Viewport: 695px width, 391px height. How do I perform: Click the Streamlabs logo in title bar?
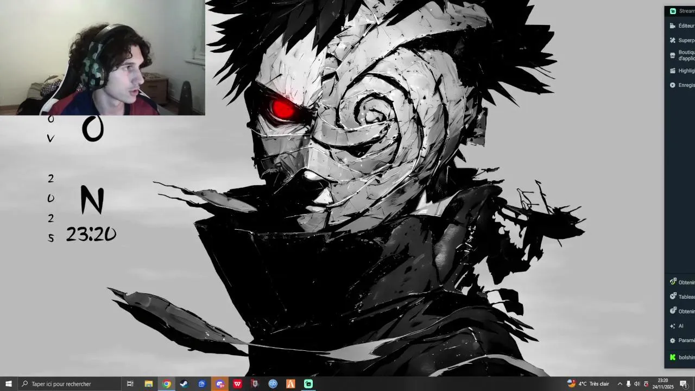tap(673, 11)
